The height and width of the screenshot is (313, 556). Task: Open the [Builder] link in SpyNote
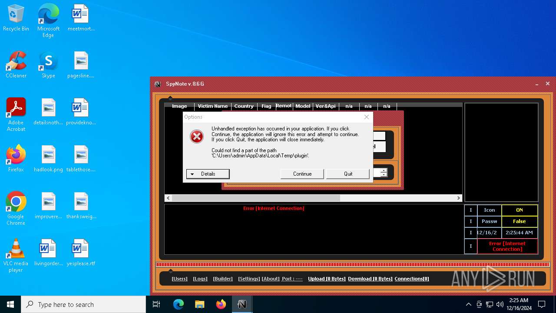point(223,279)
